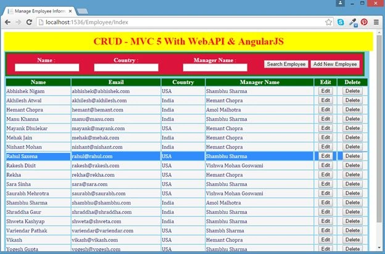Open the Pinterest extension icon

click(x=364, y=22)
